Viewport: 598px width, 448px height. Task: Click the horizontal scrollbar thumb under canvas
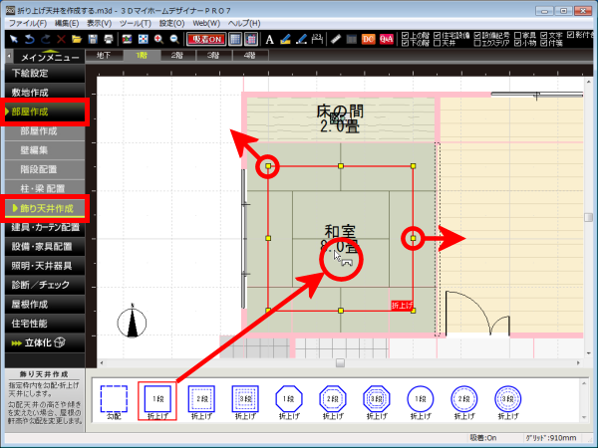click(340, 363)
